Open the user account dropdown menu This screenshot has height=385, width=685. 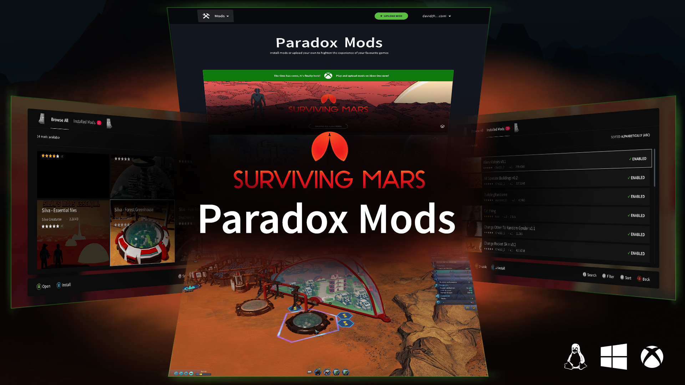[433, 16]
